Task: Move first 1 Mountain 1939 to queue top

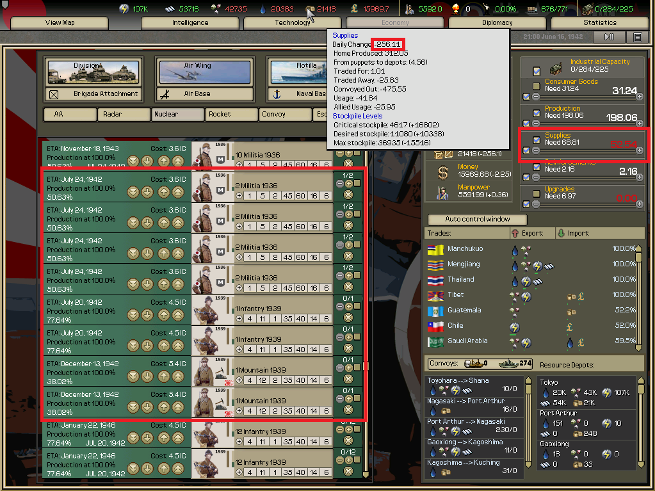Action: click(178, 376)
